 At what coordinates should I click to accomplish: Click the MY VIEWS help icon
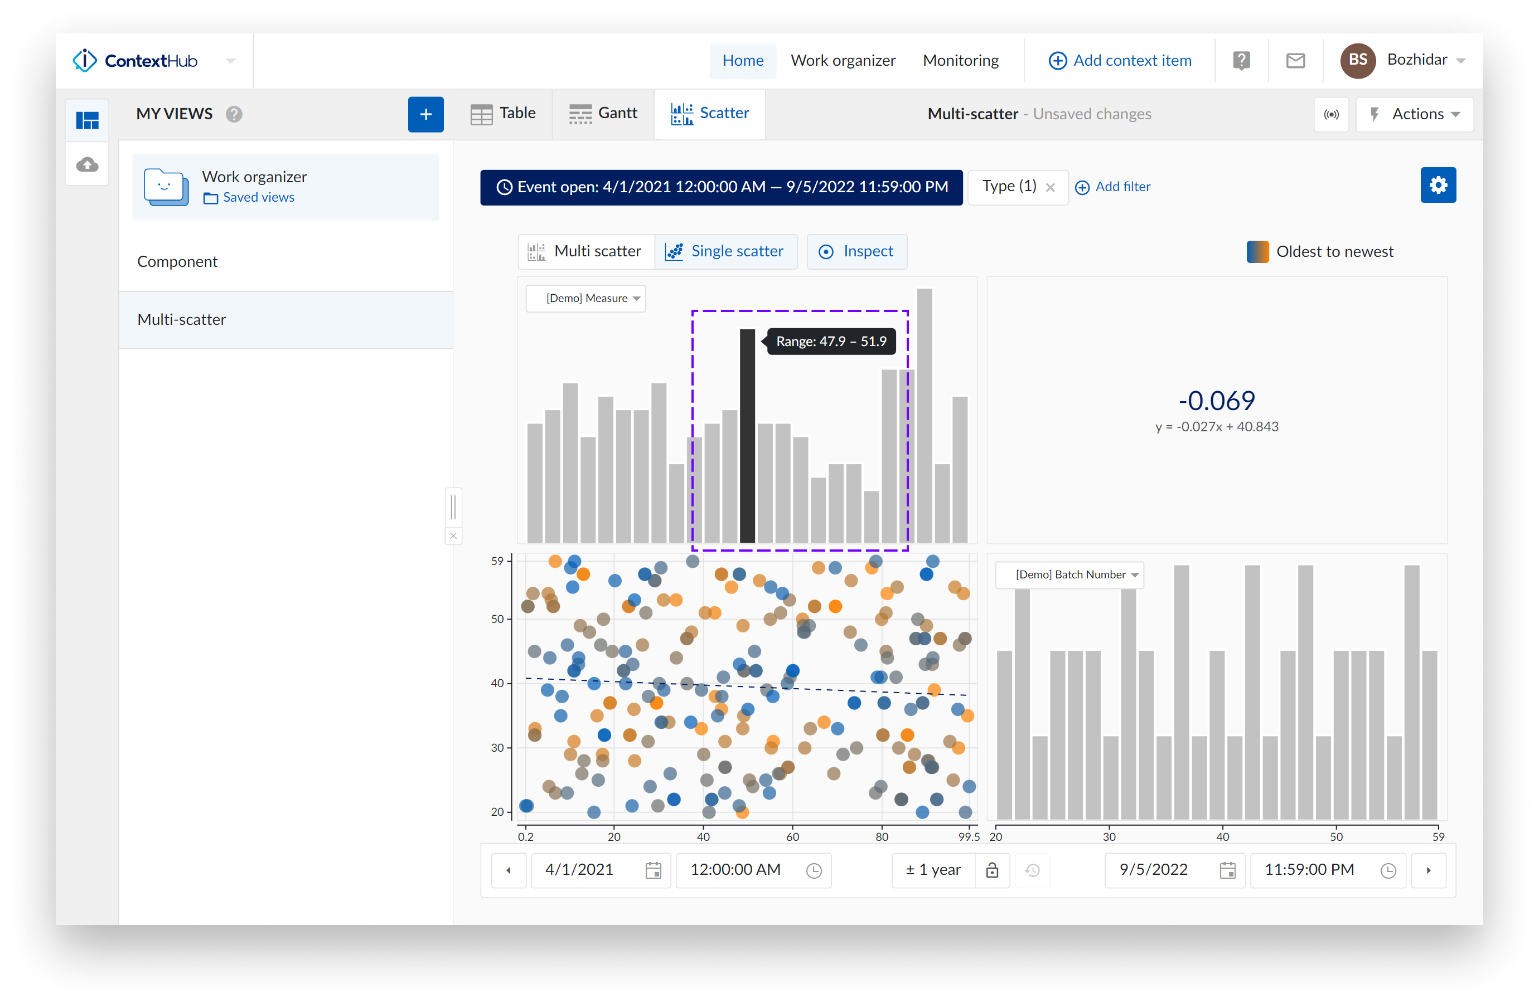point(234,114)
